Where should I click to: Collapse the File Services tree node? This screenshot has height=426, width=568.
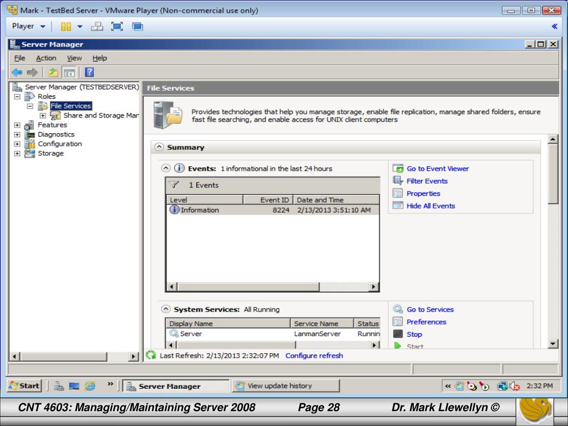[30, 106]
